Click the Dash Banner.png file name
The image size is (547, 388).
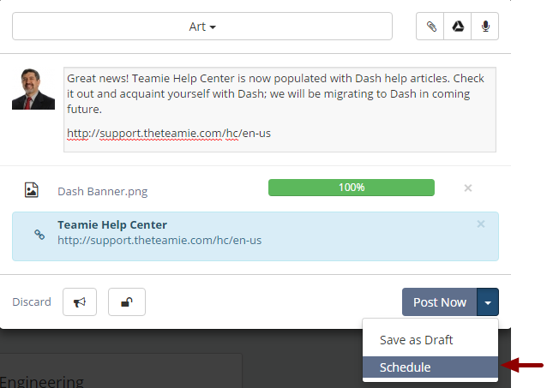103,191
